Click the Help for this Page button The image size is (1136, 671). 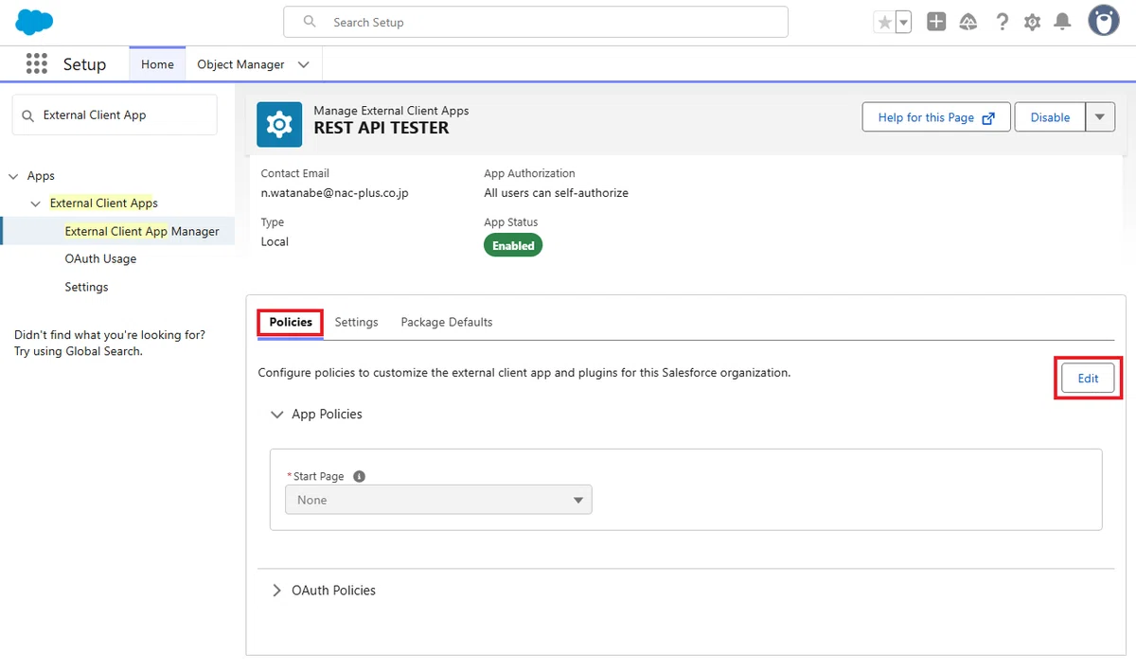point(936,117)
